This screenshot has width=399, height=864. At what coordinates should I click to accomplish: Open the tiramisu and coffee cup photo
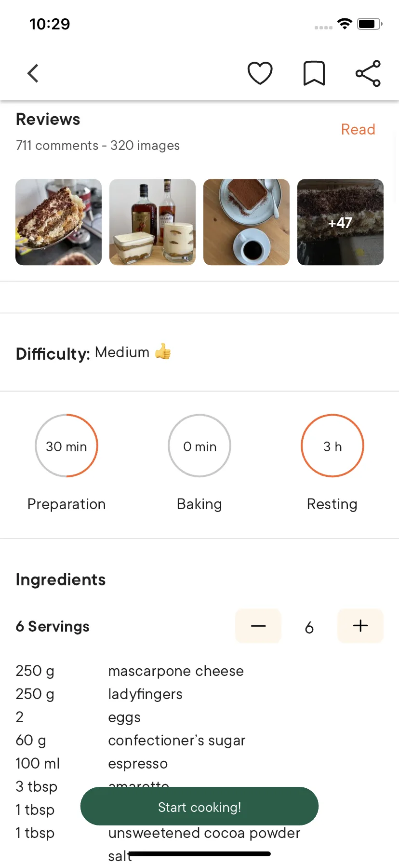click(247, 222)
